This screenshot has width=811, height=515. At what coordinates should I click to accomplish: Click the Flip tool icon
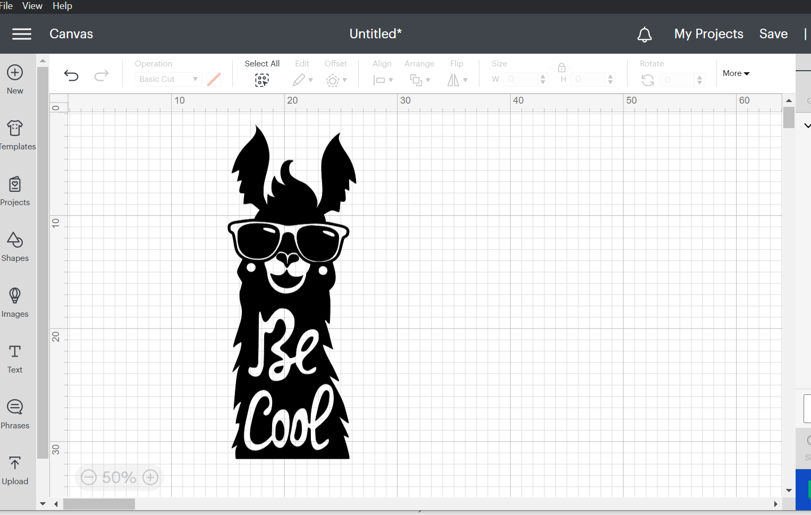point(453,80)
